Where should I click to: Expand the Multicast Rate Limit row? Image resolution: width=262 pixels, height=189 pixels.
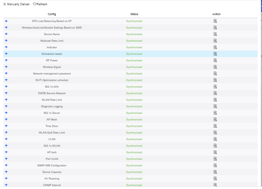(x=6, y=40)
